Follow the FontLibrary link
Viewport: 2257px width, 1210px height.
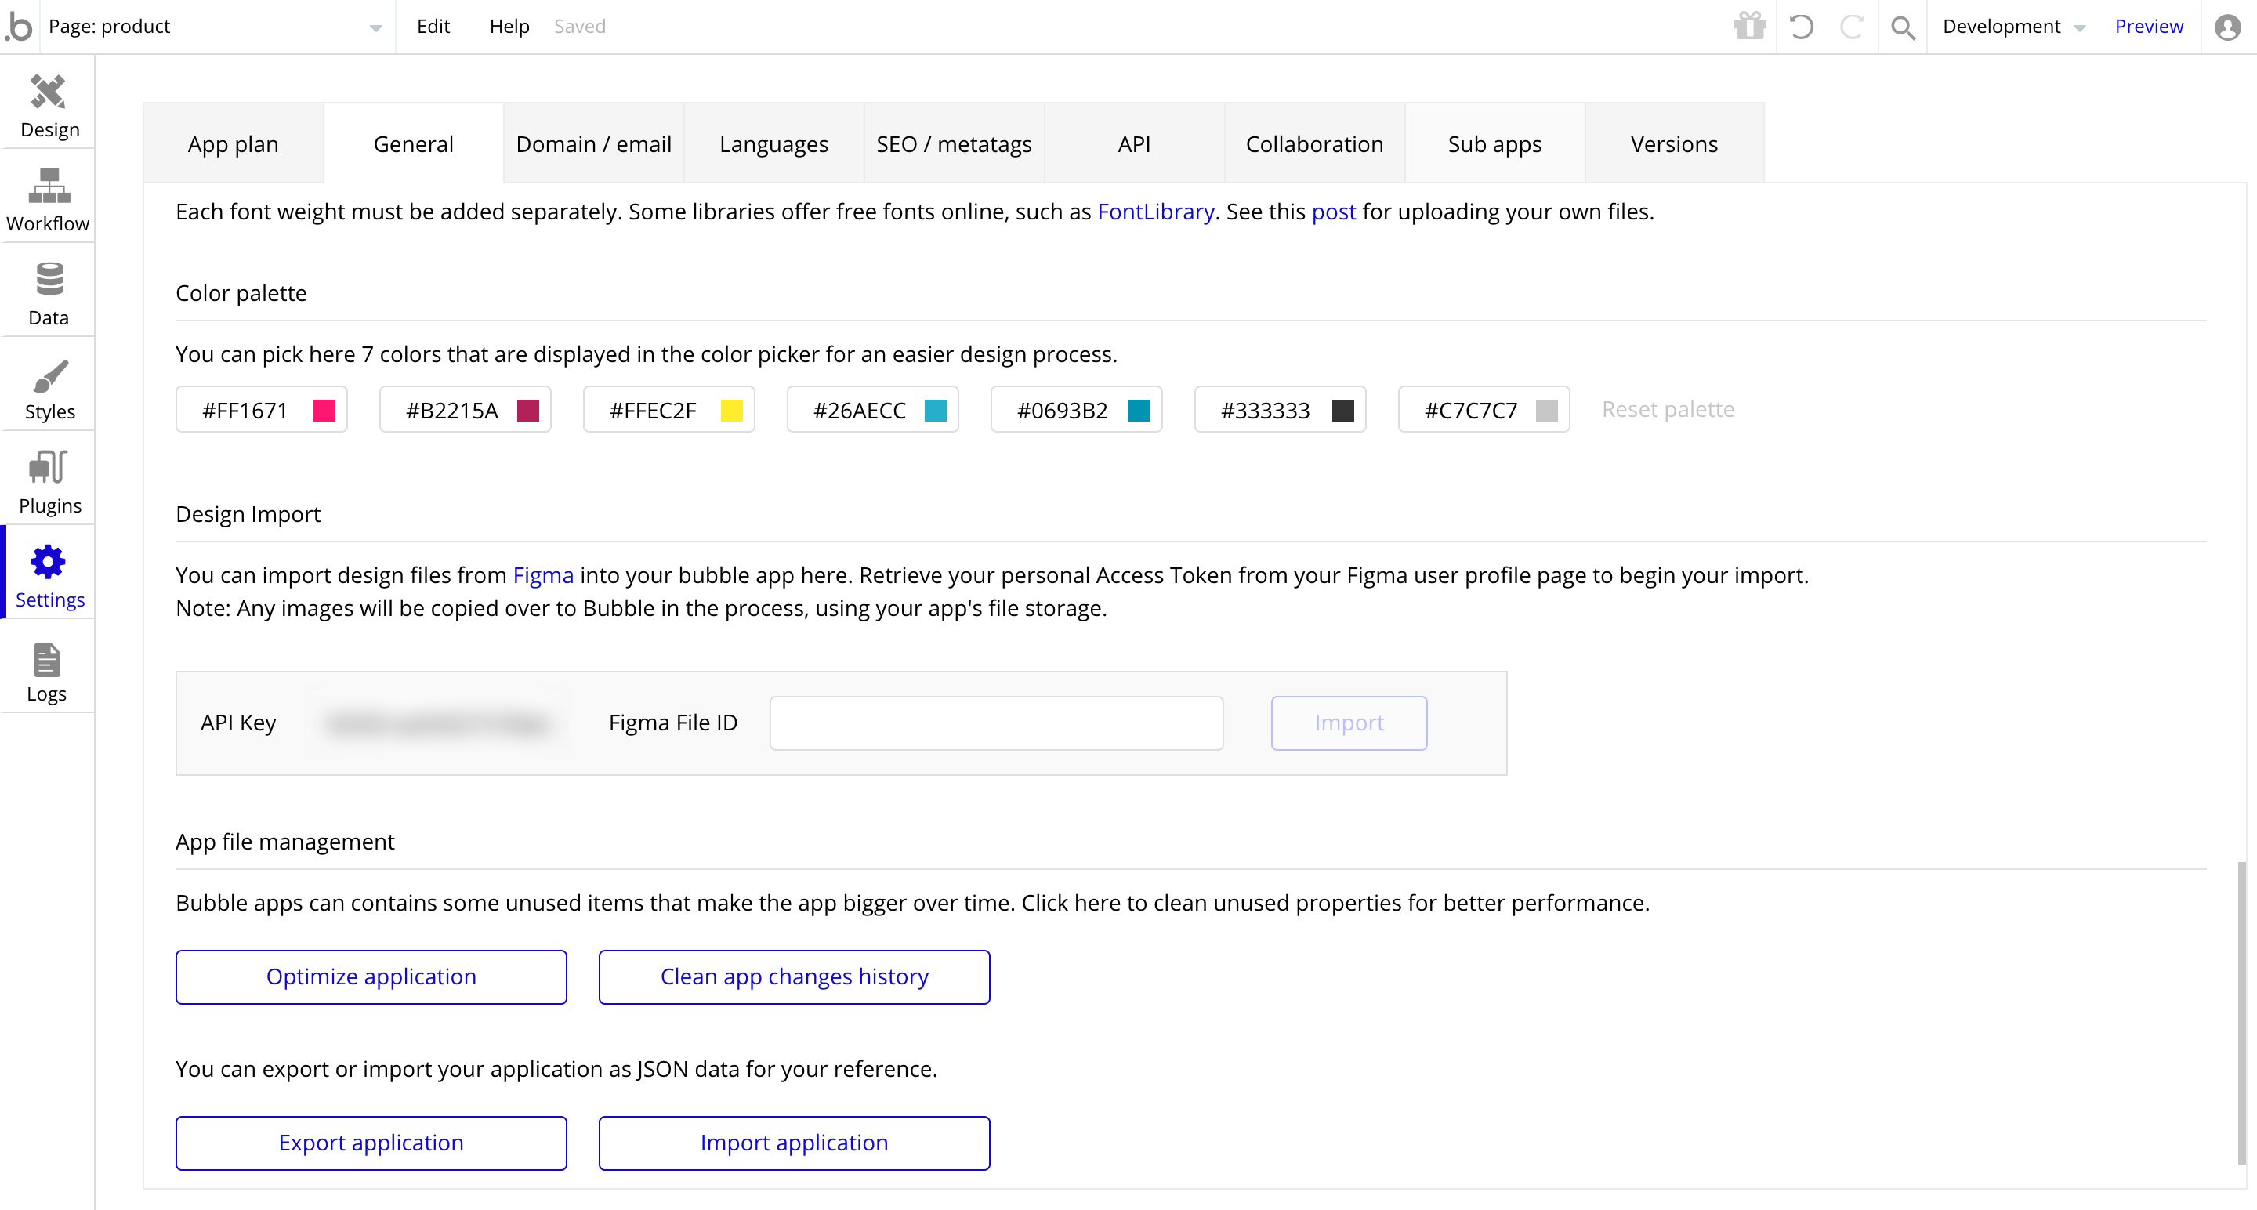pos(1155,212)
